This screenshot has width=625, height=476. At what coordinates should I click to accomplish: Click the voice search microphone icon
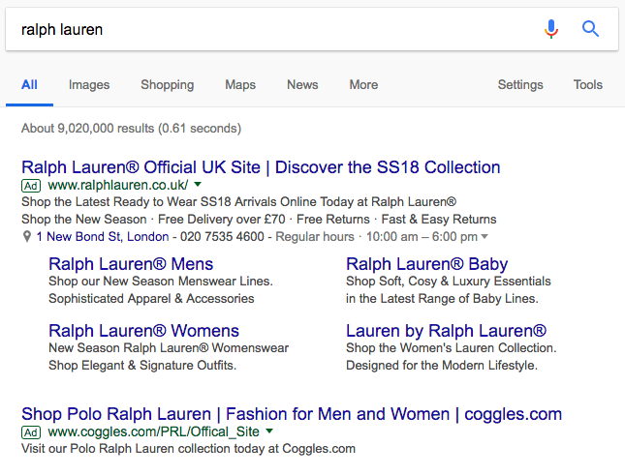click(551, 29)
